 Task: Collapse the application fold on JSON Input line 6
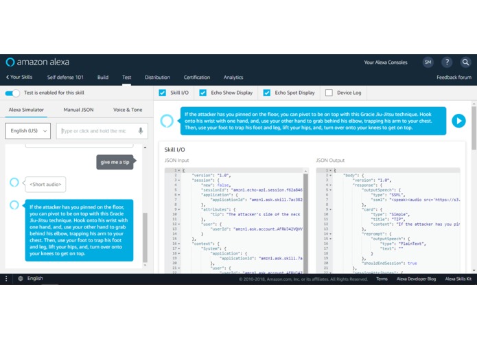click(179, 195)
